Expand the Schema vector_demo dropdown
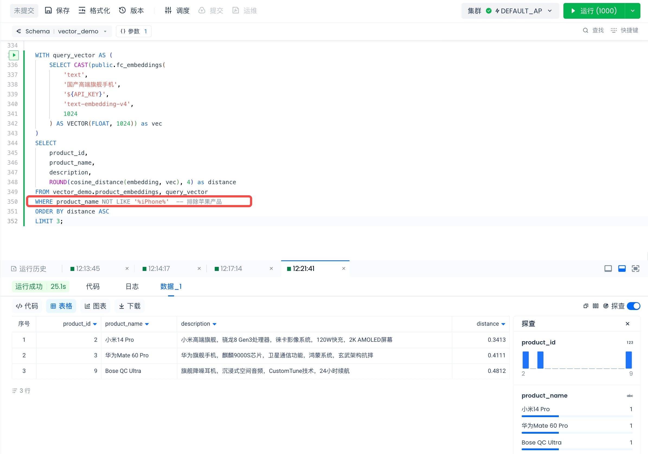 pyautogui.click(x=105, y=31)
